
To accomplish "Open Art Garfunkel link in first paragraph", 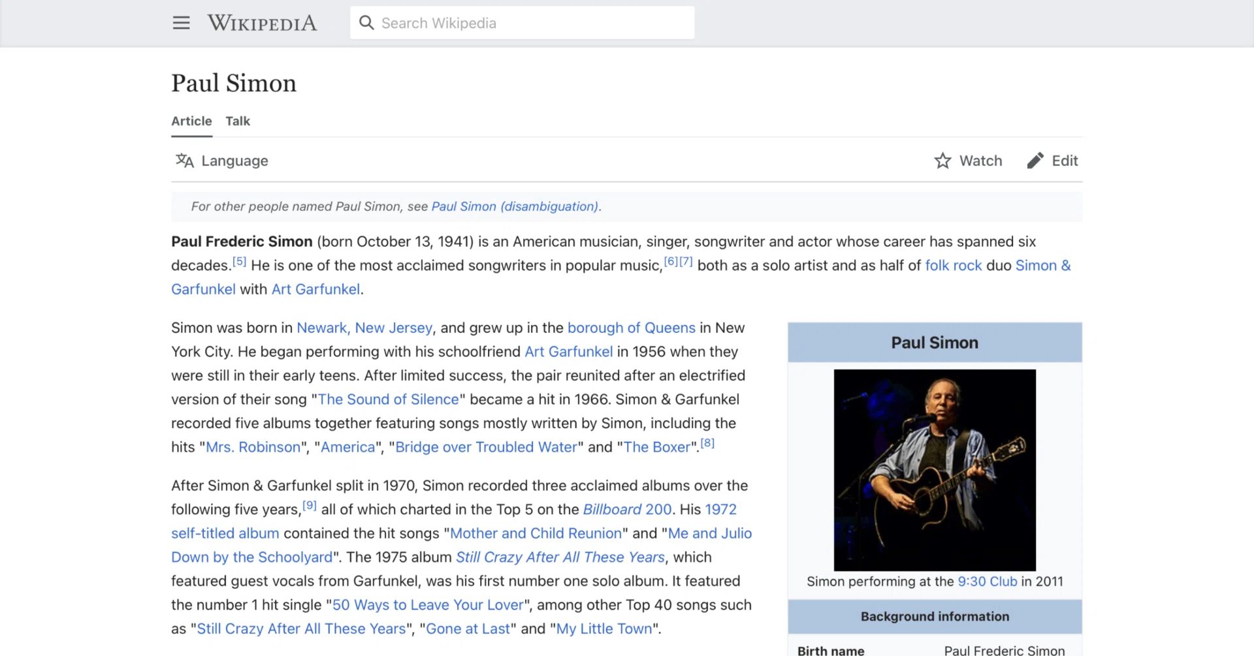I will (315, 289).
